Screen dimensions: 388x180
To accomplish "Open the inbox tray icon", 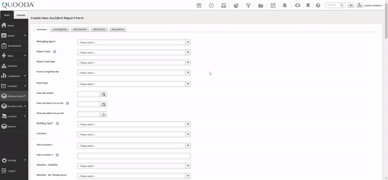I will tap(224, 5).
